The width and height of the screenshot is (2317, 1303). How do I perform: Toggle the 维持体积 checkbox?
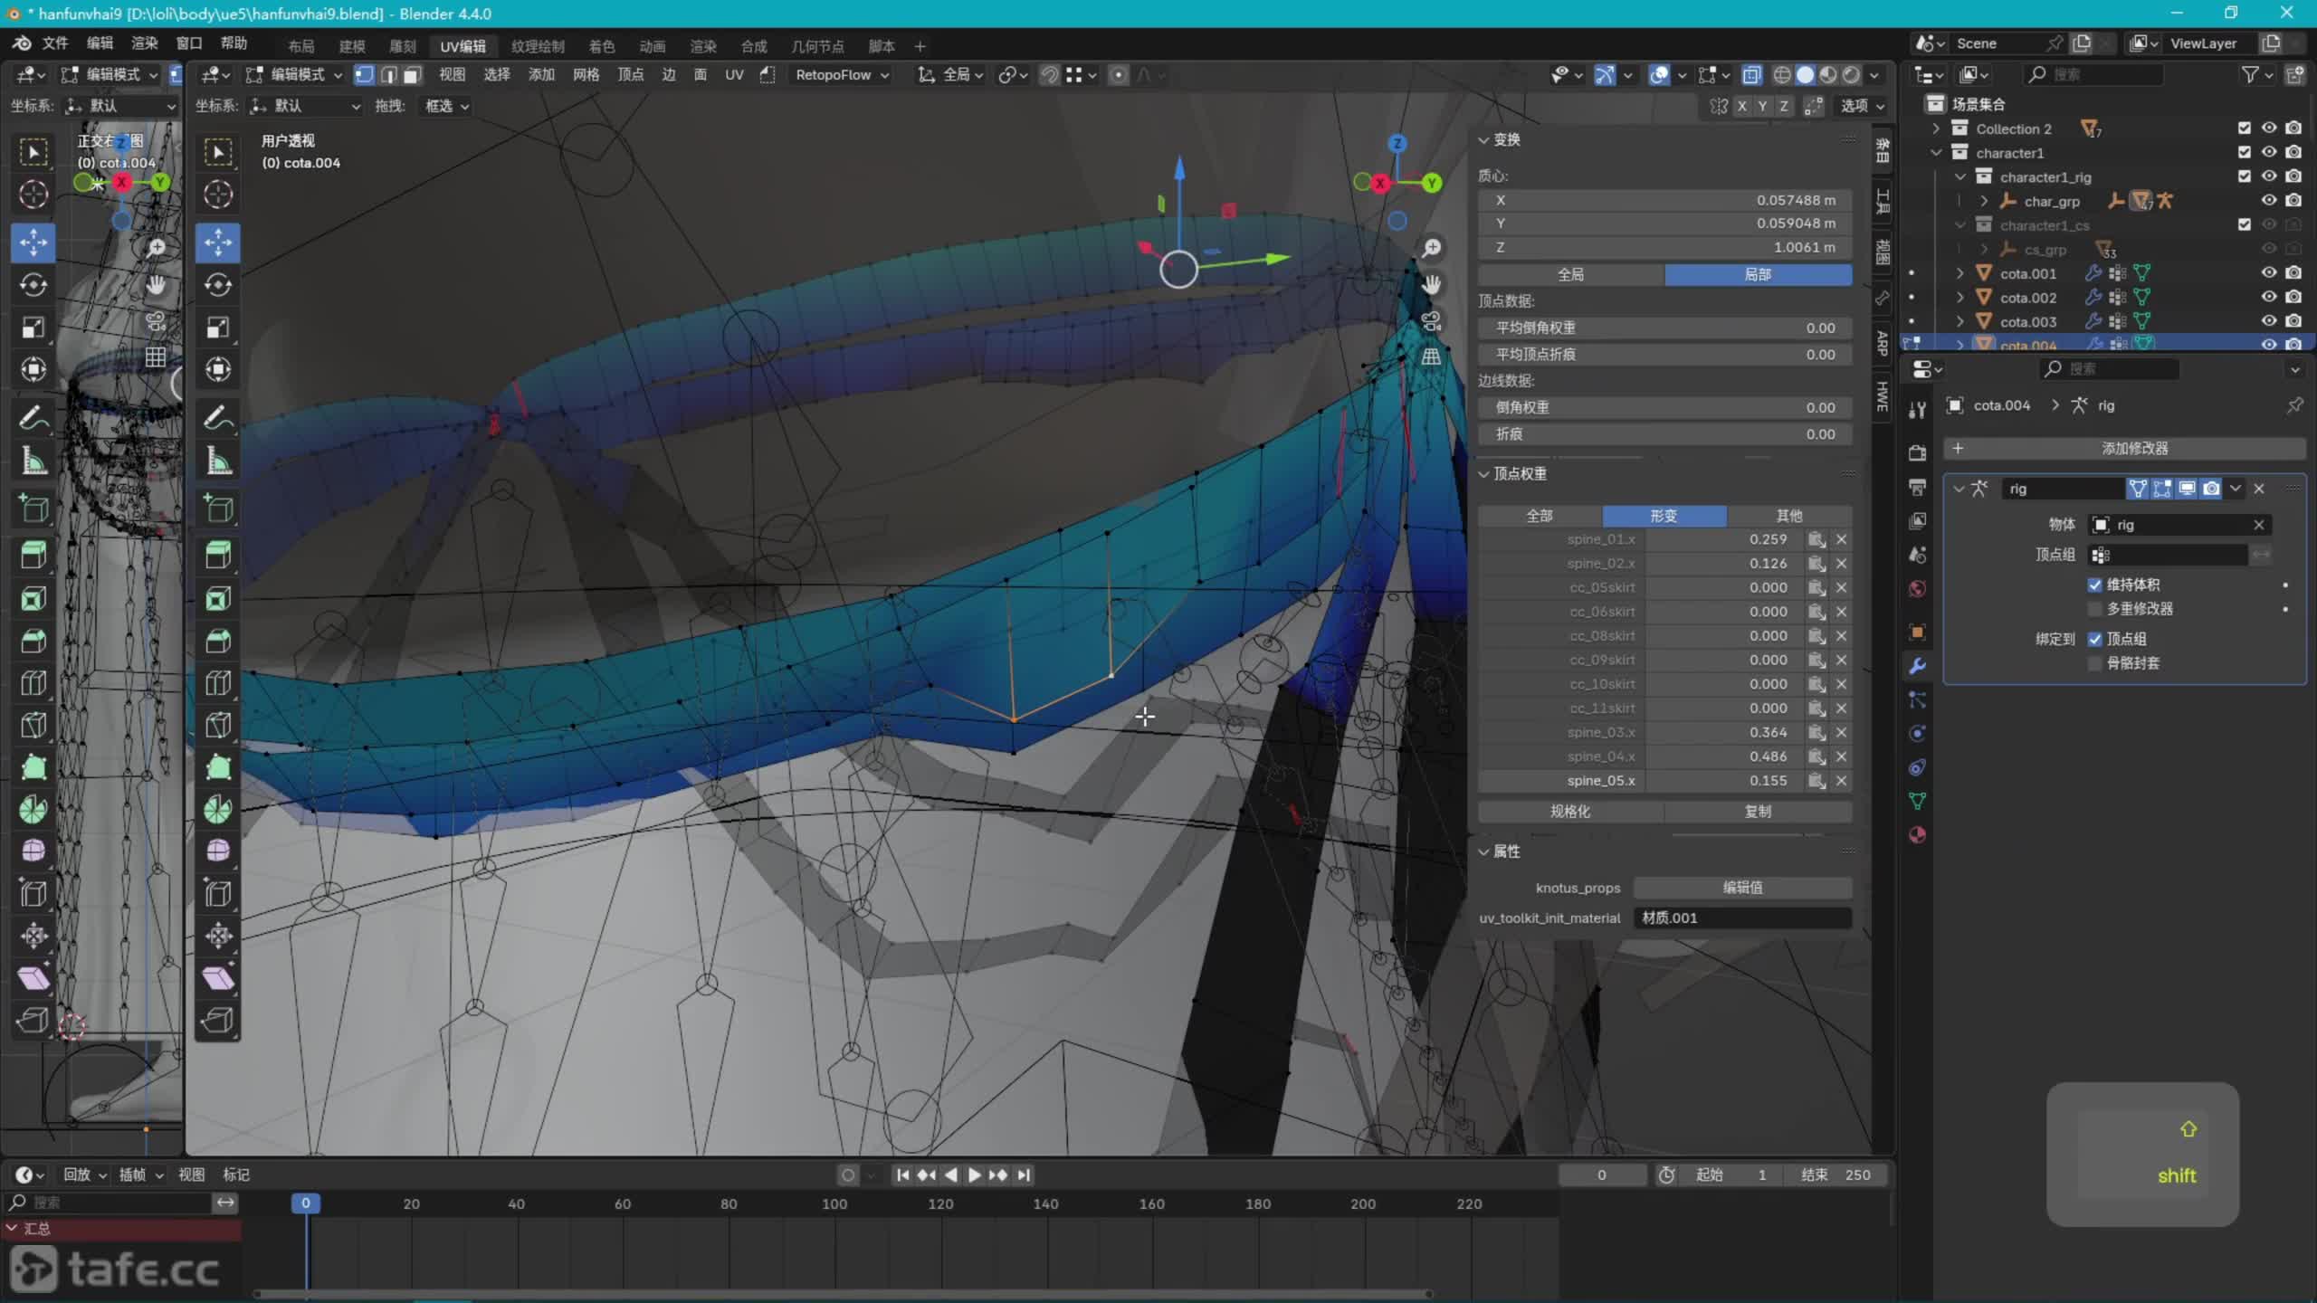pos(2094,585)
